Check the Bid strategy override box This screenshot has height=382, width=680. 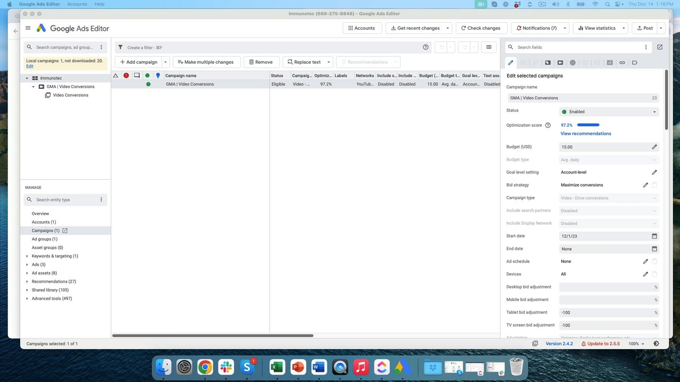click(654, 185)
